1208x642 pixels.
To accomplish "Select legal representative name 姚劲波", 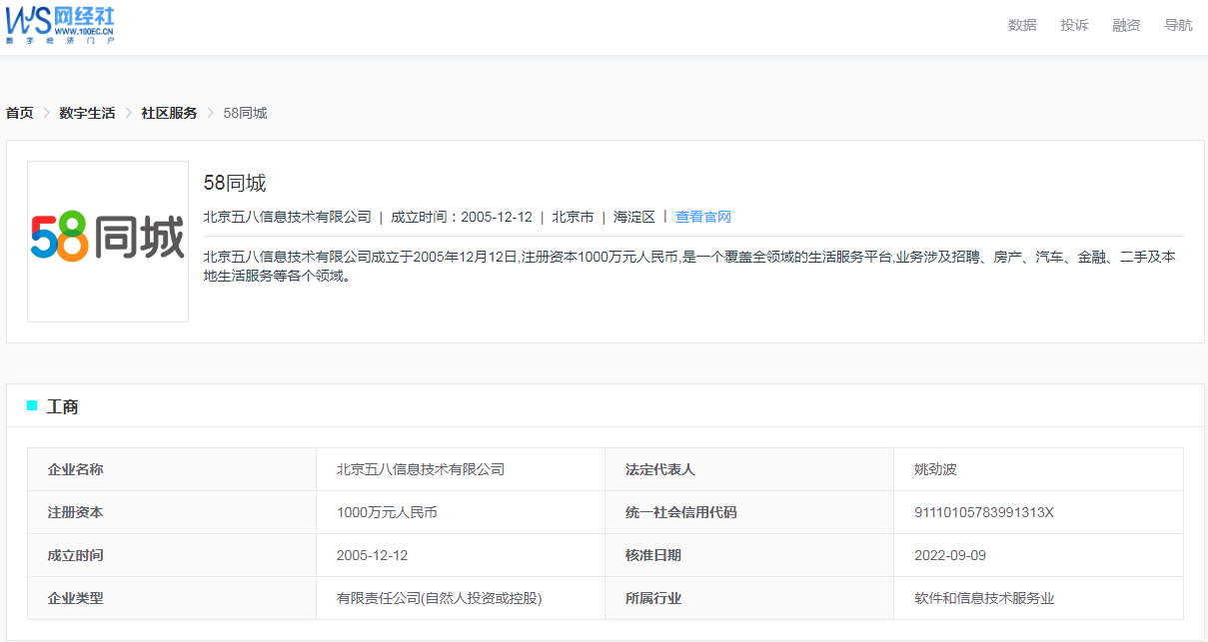I will pos(935,469).
